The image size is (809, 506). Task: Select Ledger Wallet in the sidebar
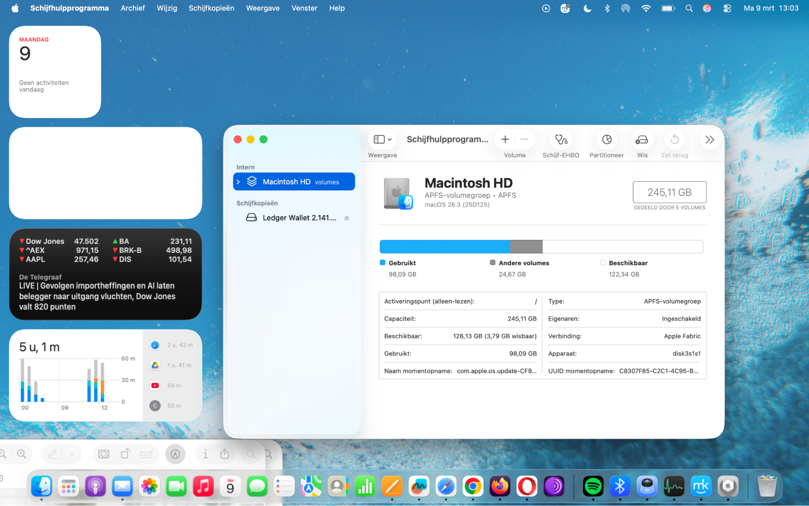pyautogui.click(x=299, y=217)
